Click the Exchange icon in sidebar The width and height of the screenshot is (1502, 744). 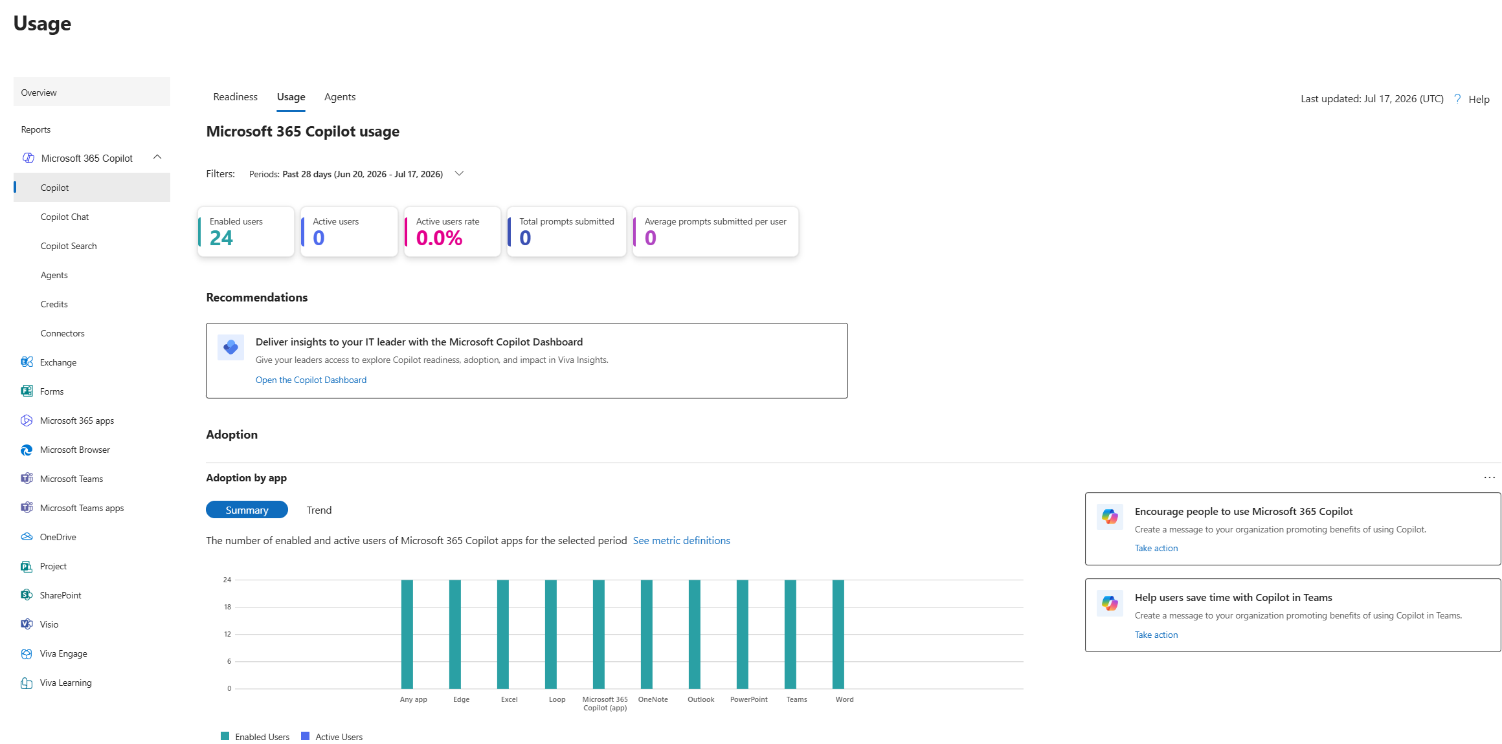27,362
